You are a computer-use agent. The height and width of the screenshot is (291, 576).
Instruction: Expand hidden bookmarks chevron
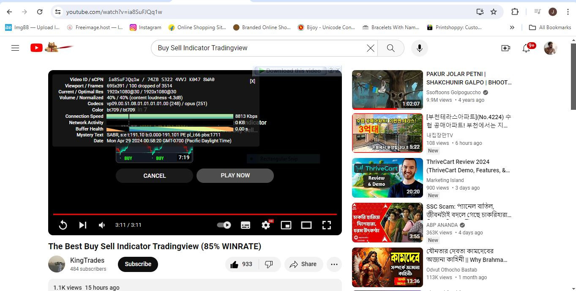(x=512, y=27)
